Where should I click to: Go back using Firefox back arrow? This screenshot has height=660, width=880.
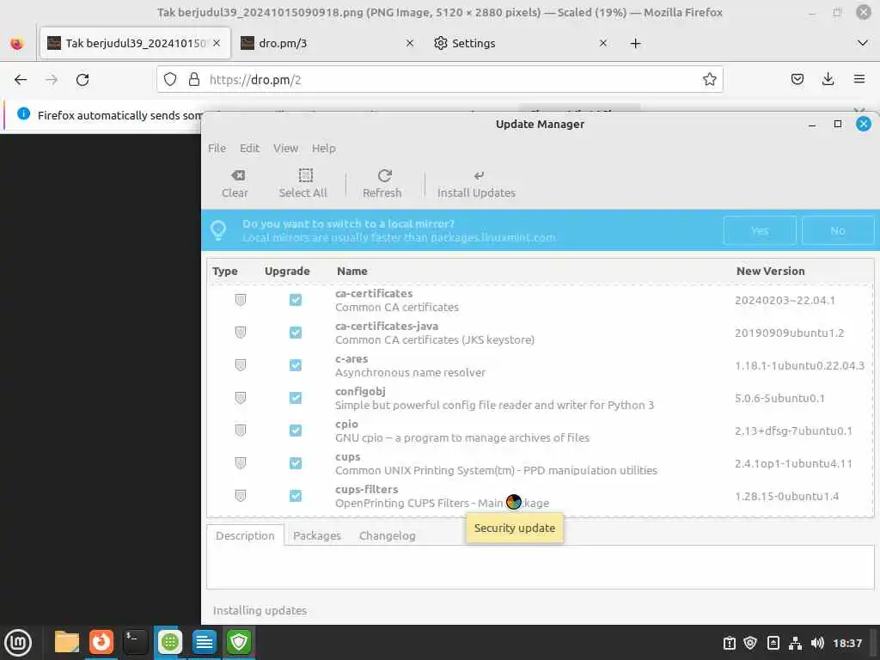pyautogui.click(x=21, y=80)
